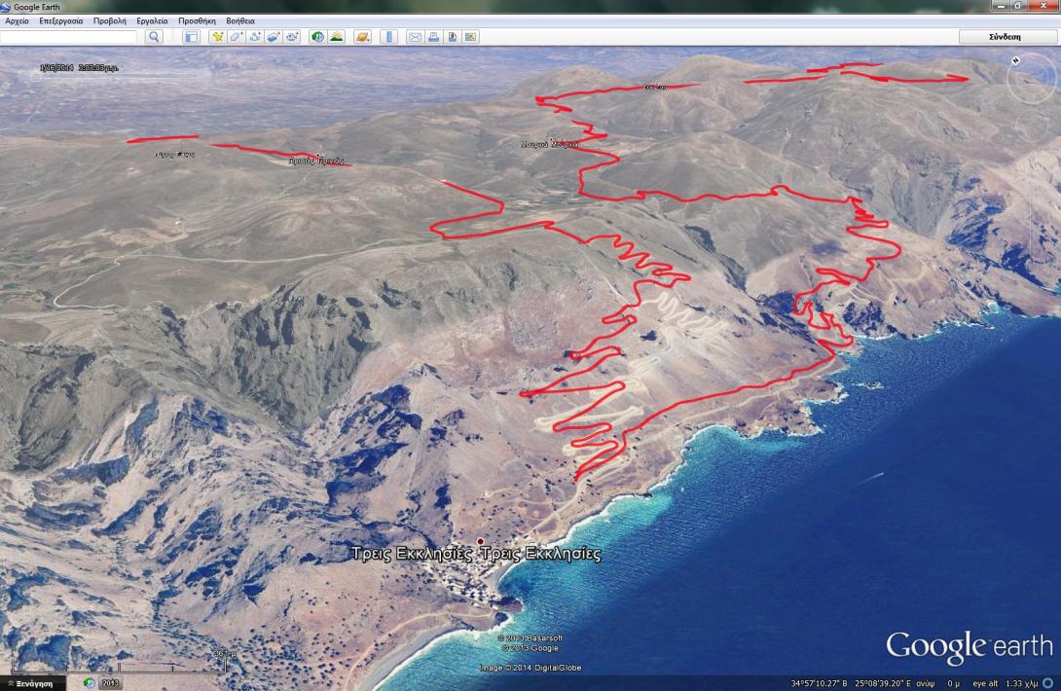Viewport: 1061px width, 691px height.
Task: Click the Print icon in toolbar
Action: coord(433,37)
